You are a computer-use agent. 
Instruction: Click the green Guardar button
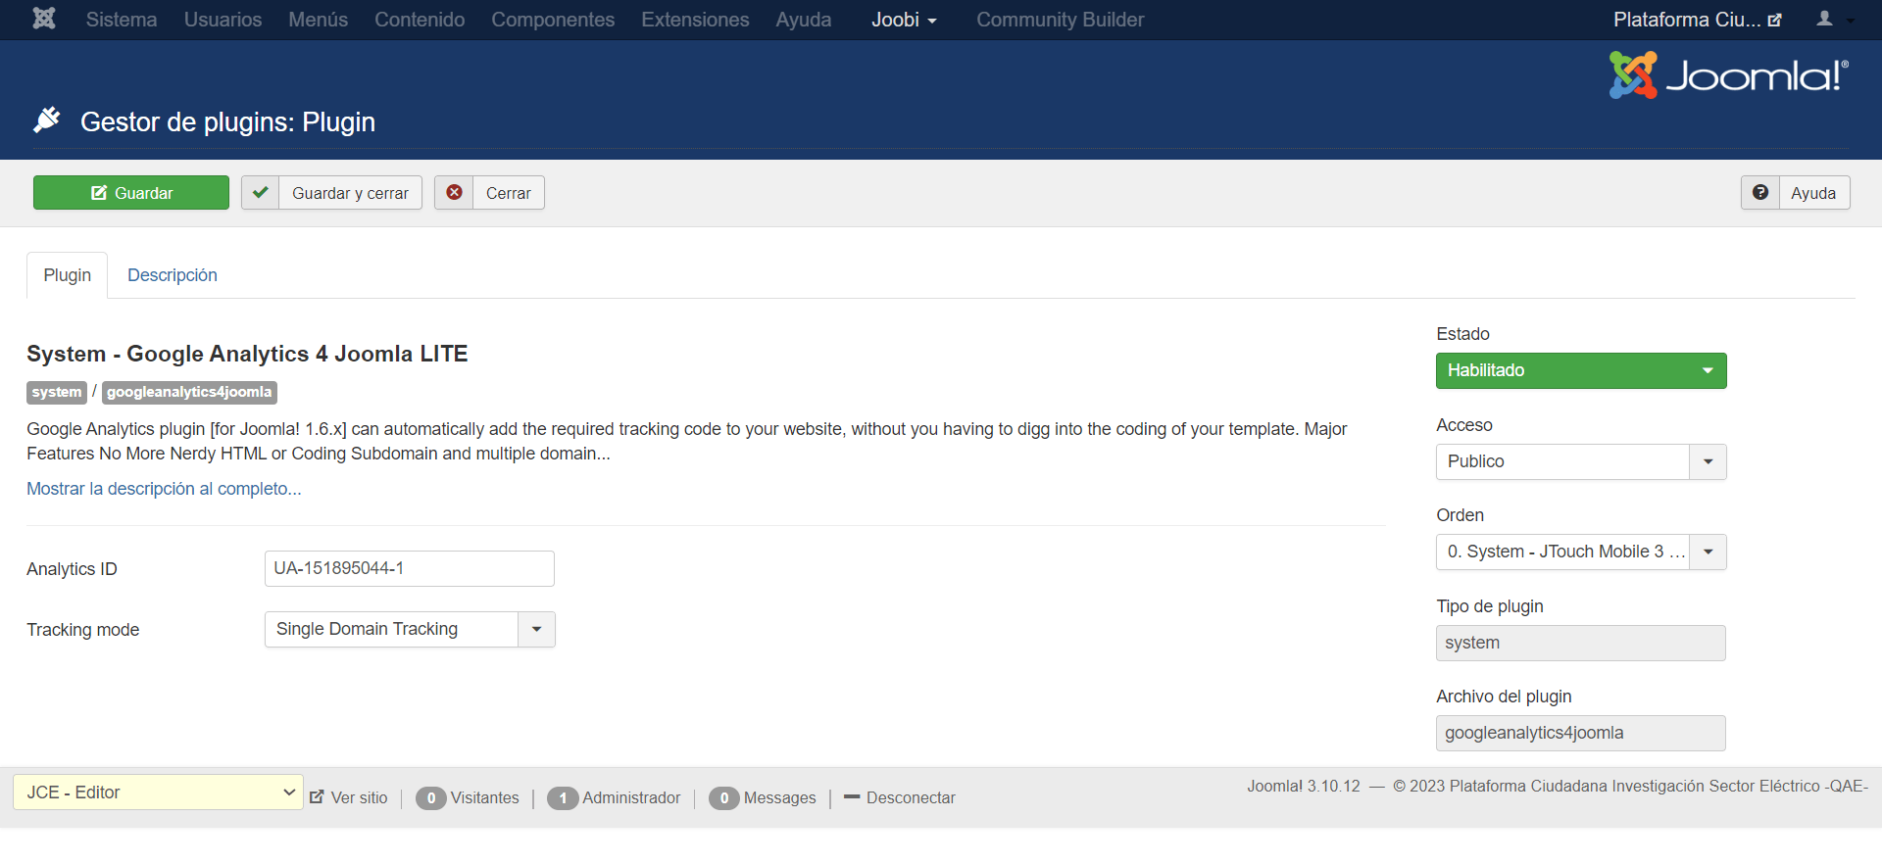coord(131,193)
